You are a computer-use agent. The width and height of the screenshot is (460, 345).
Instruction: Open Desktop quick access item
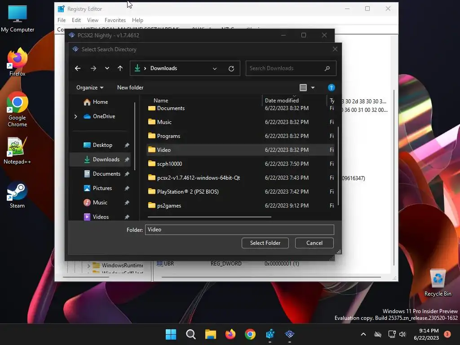pos(102,145)
